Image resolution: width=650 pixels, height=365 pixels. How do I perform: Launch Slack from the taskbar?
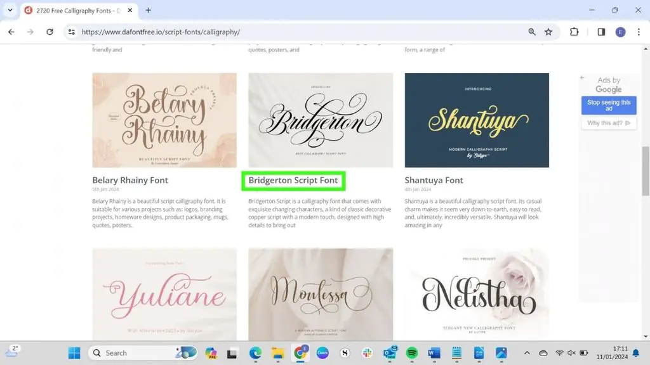(367, 353)
